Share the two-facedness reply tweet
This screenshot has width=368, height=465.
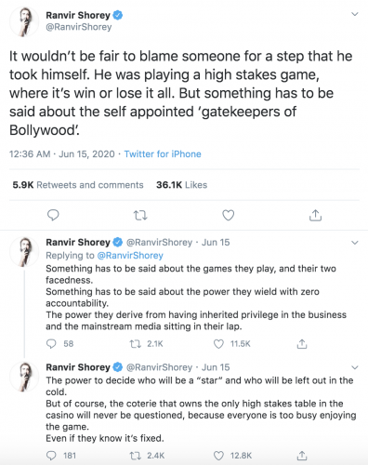click(302, 344)
